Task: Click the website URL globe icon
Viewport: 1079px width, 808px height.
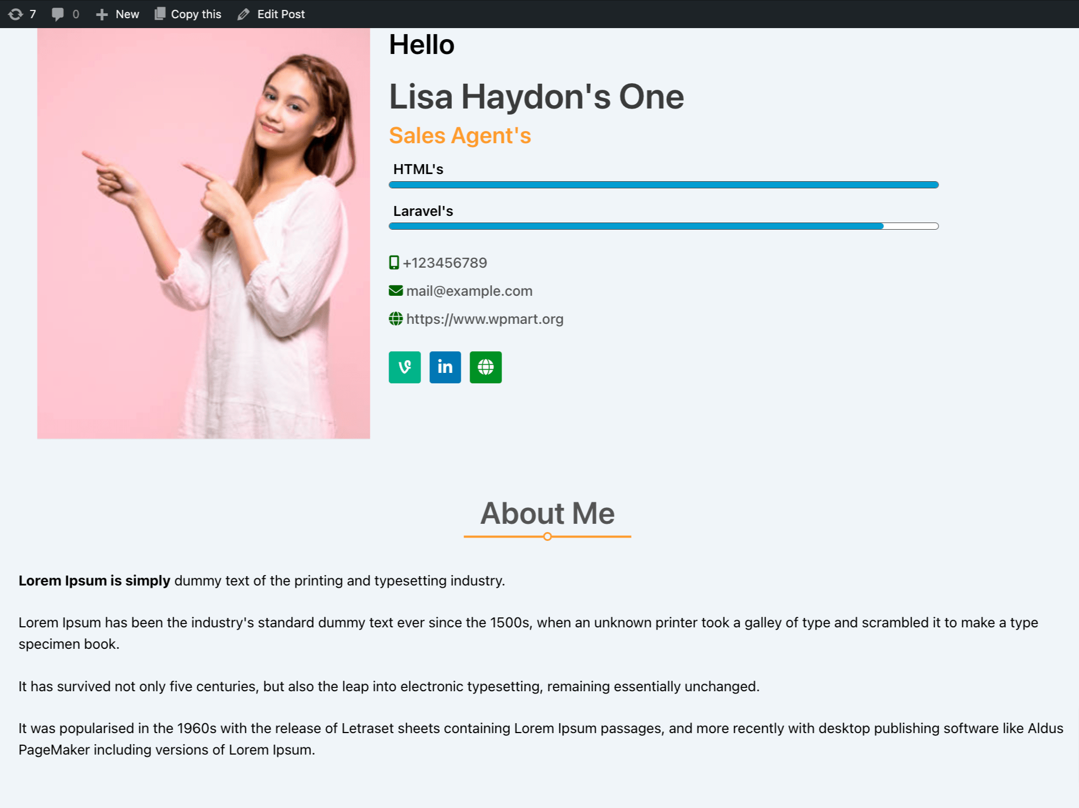Action: pyautogui.click(x=395, y=318)
